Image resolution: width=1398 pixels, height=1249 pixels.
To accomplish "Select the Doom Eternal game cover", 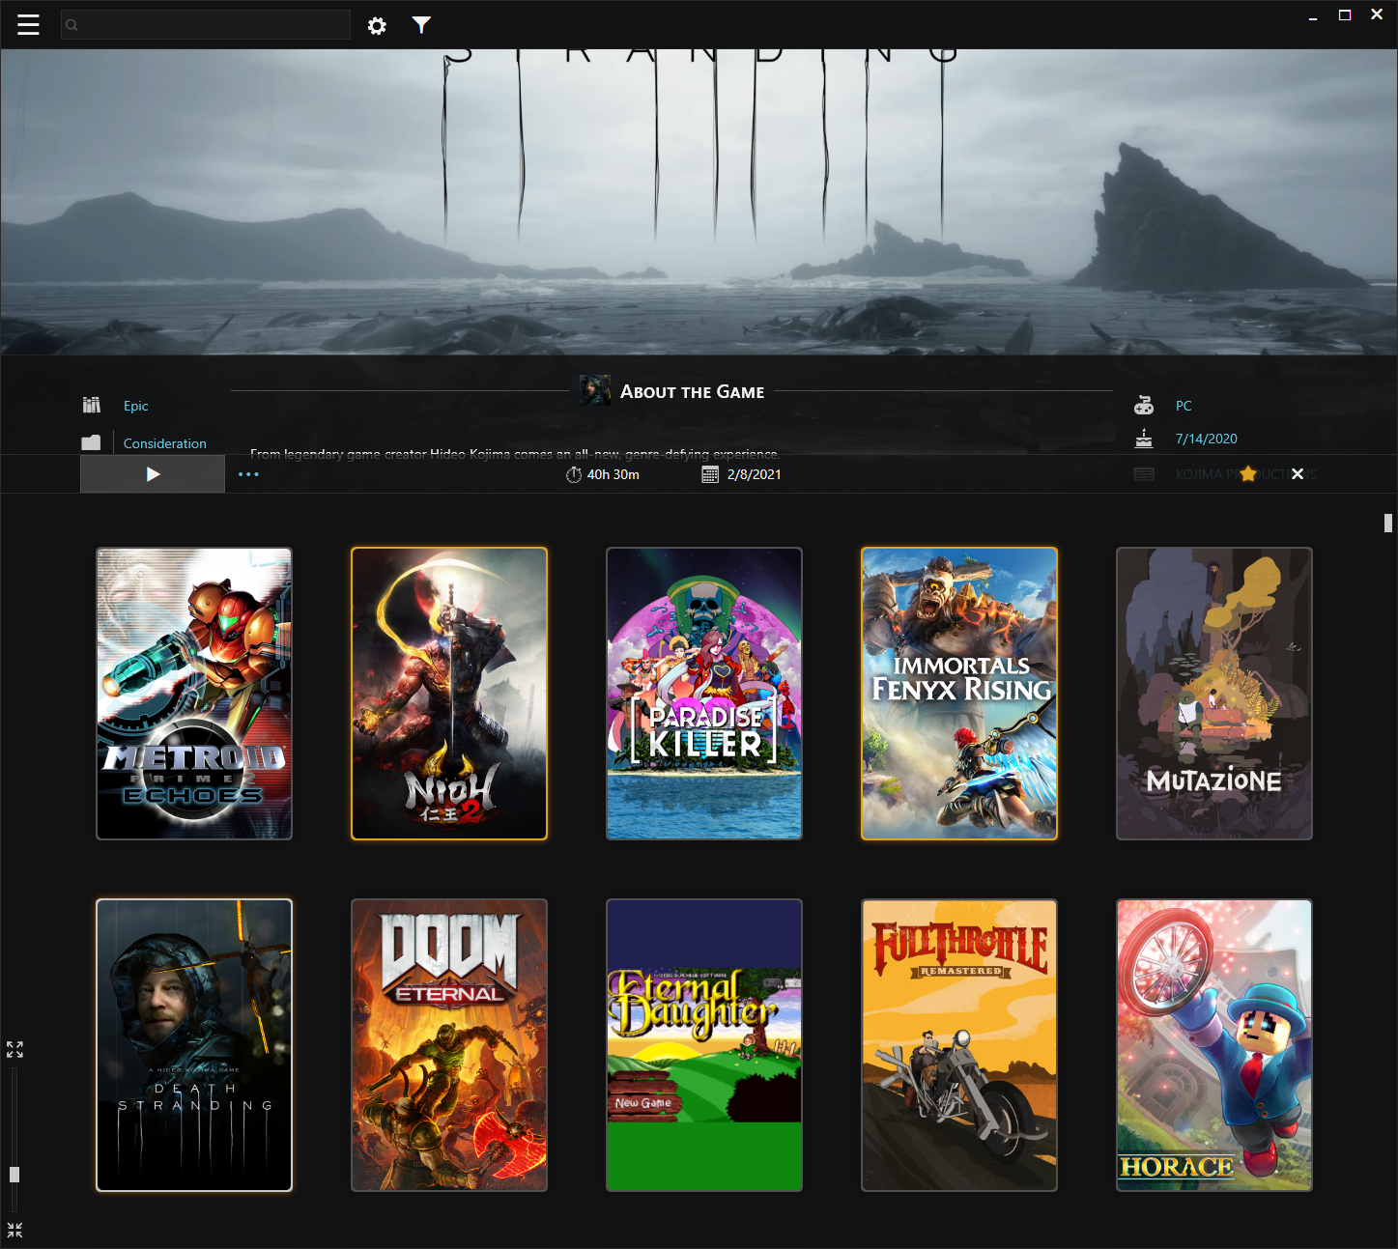I will [x=449, y=1045].
